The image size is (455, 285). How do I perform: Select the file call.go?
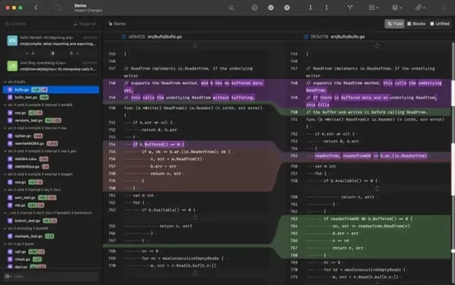tap(51, 252)
